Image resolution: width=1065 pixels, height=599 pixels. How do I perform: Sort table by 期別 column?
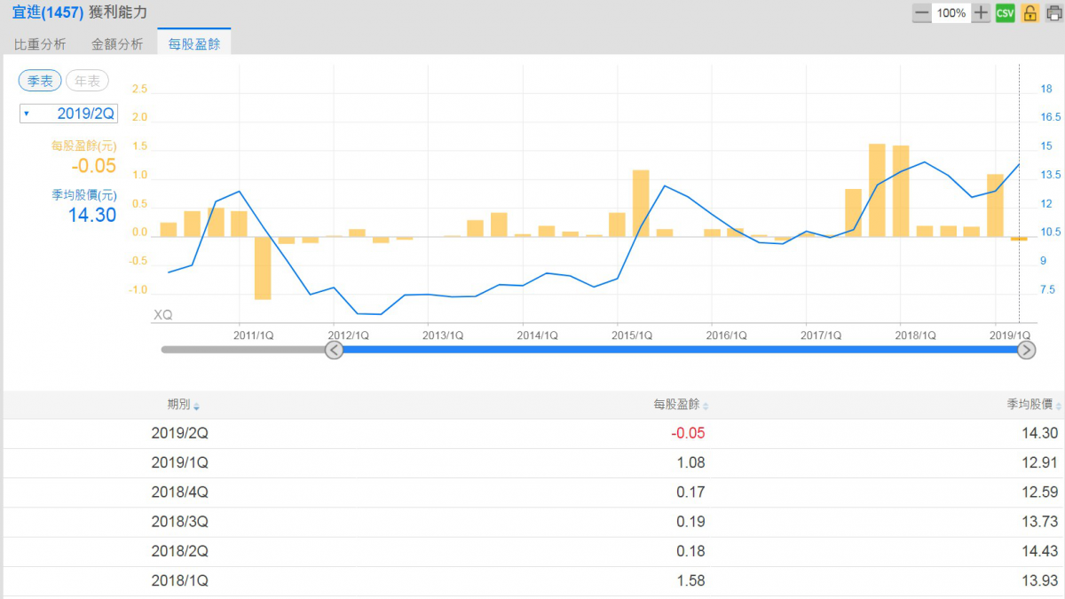(184, 405)
